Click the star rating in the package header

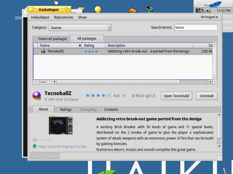[98, 96]
